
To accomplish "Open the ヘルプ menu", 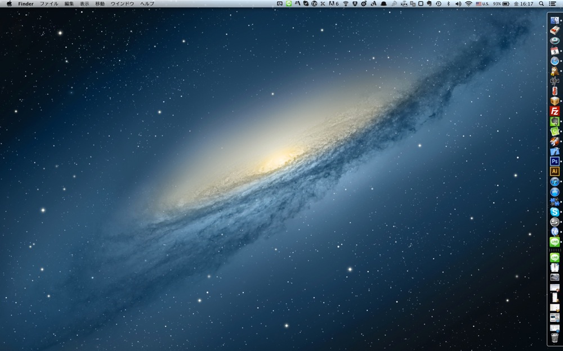I will click(x=147, y=3).
